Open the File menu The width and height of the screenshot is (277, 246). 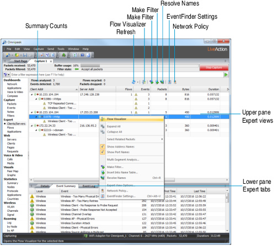tap(9, 50)
